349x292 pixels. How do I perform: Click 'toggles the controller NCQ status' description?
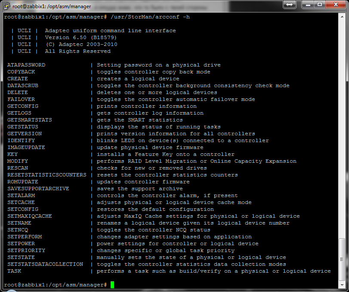point(154,230)
